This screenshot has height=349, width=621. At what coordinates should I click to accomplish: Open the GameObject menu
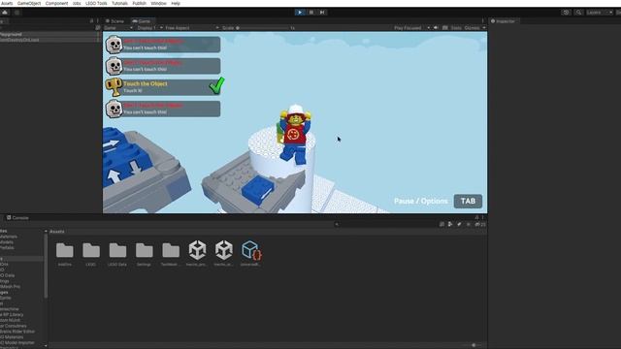pyautogui.click(x=29, y=3)
